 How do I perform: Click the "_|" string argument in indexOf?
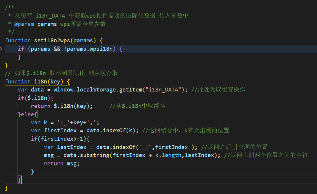click(146, 147)
